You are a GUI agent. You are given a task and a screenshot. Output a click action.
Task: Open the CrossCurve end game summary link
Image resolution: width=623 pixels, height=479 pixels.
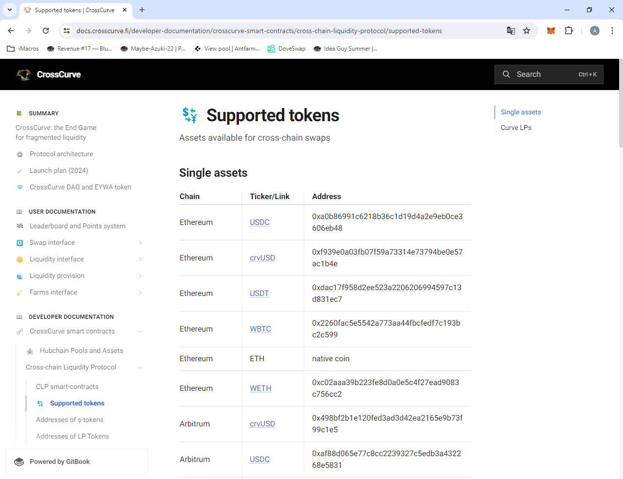(56, 132)
